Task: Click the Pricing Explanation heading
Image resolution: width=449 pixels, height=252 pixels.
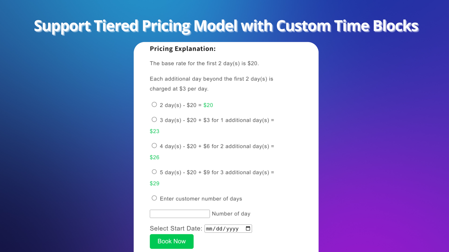Action: click(183, 49)
